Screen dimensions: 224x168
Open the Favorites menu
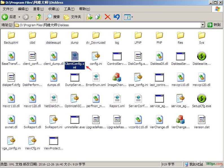point(54,9)
